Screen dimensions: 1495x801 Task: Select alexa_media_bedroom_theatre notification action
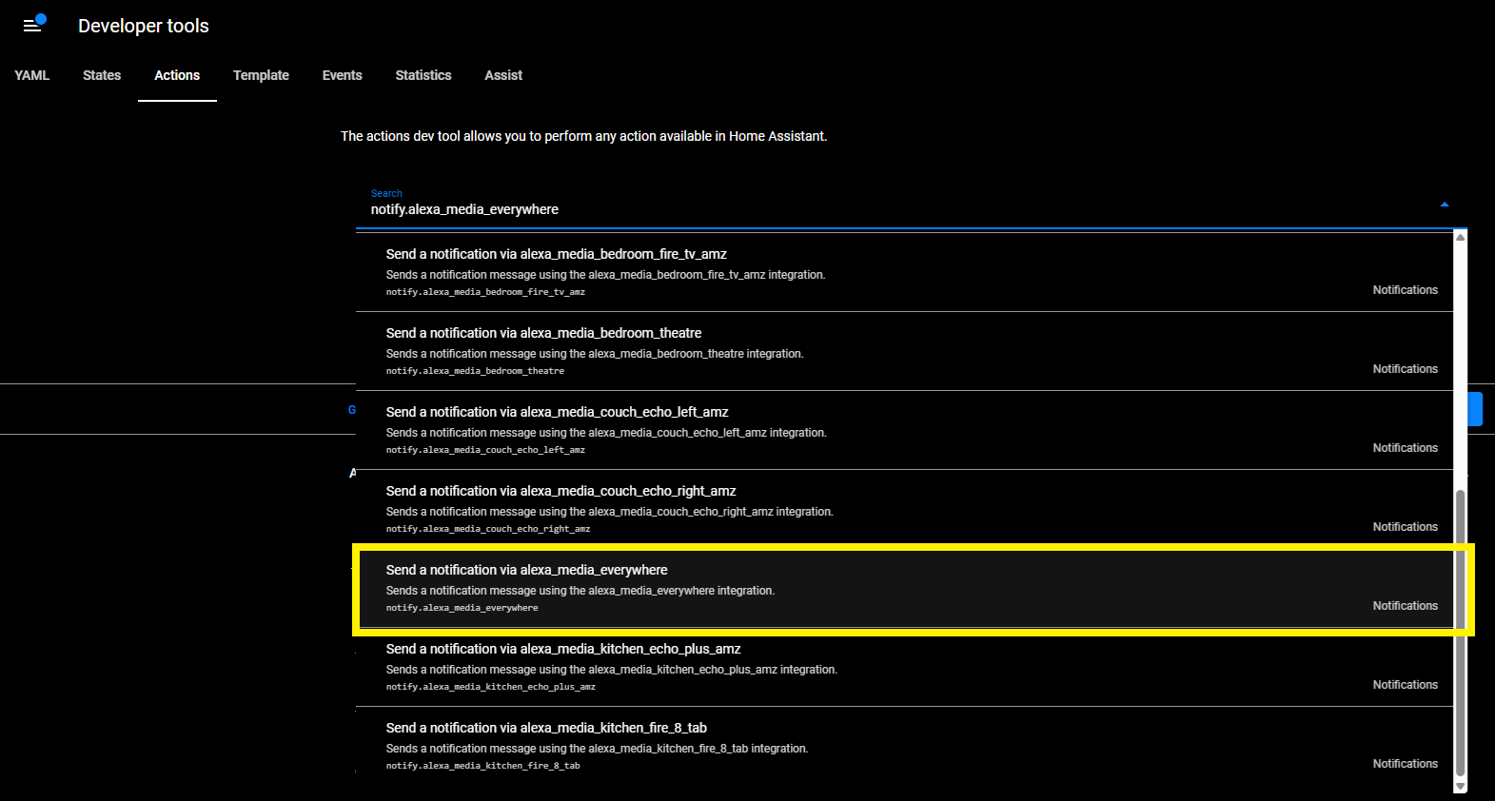(x=904, y=351)
